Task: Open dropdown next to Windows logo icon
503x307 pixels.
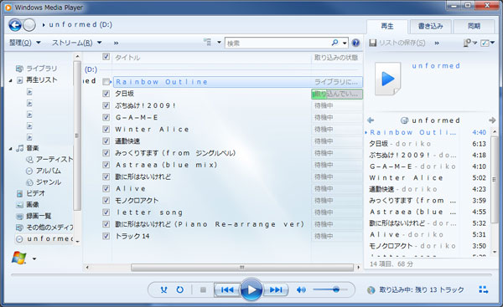Action: [x=34, y=258]
